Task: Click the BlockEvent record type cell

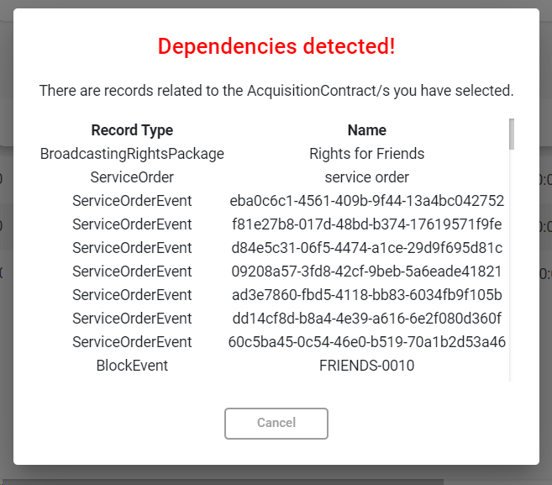Action: pos(132,366)
